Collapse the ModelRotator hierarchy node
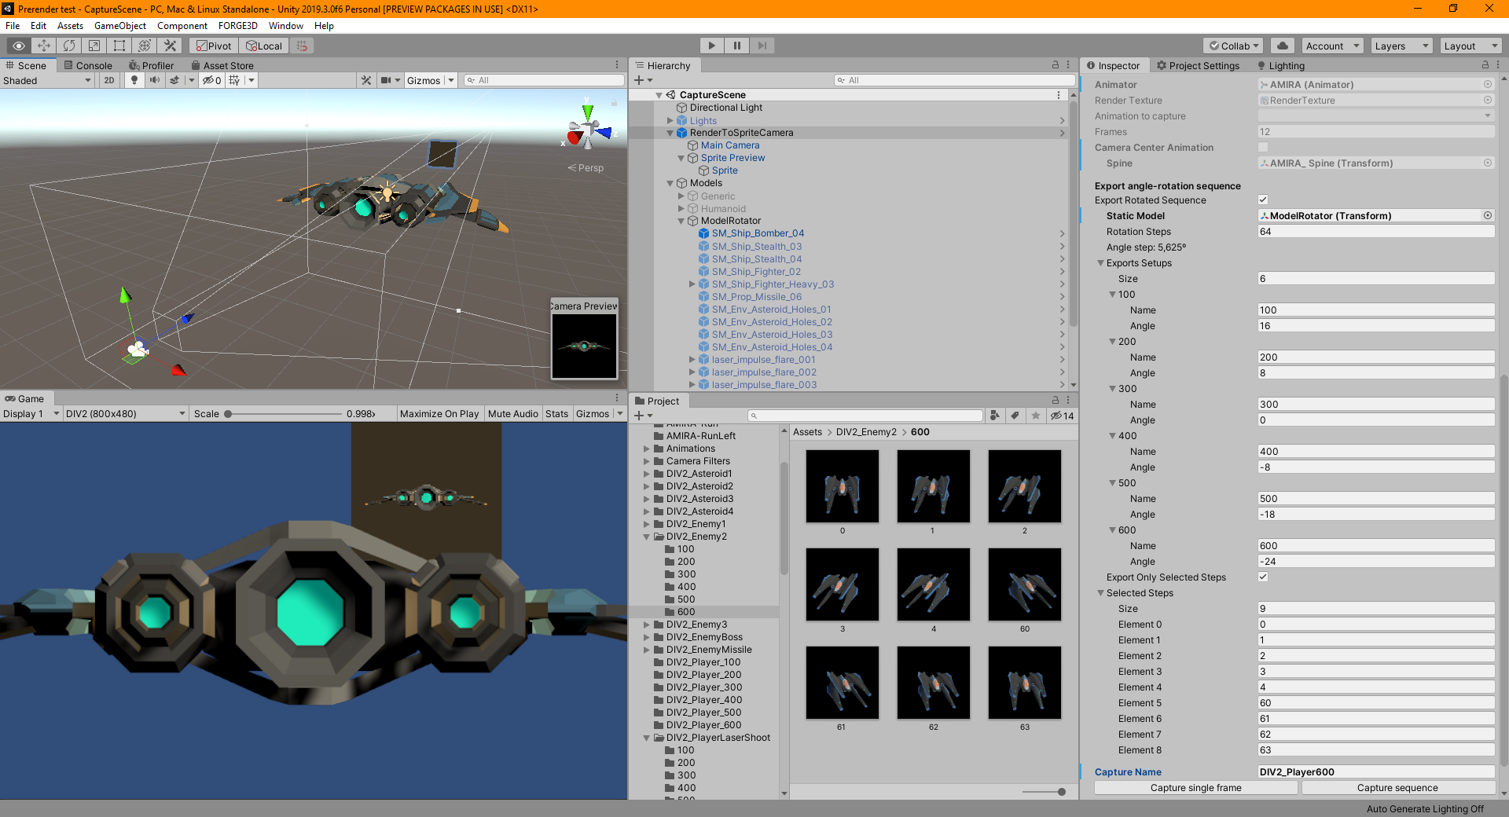The height and width of the screenshot is (817, 1509). click(x=681, y=221)
